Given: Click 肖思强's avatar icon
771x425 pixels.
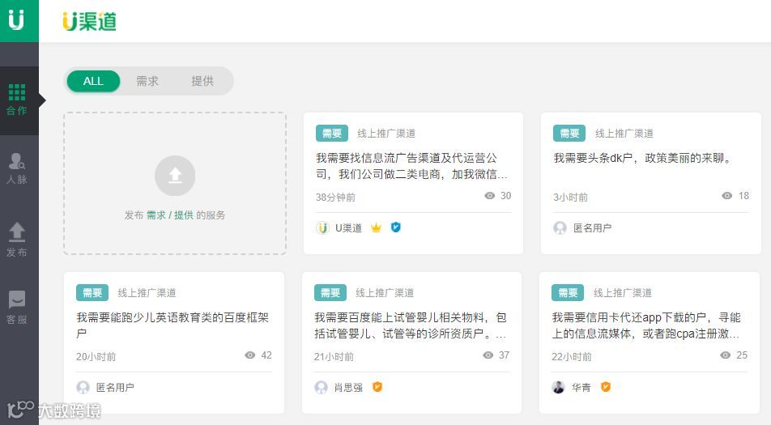Looking at the screenshot, I should click(321, 387).
